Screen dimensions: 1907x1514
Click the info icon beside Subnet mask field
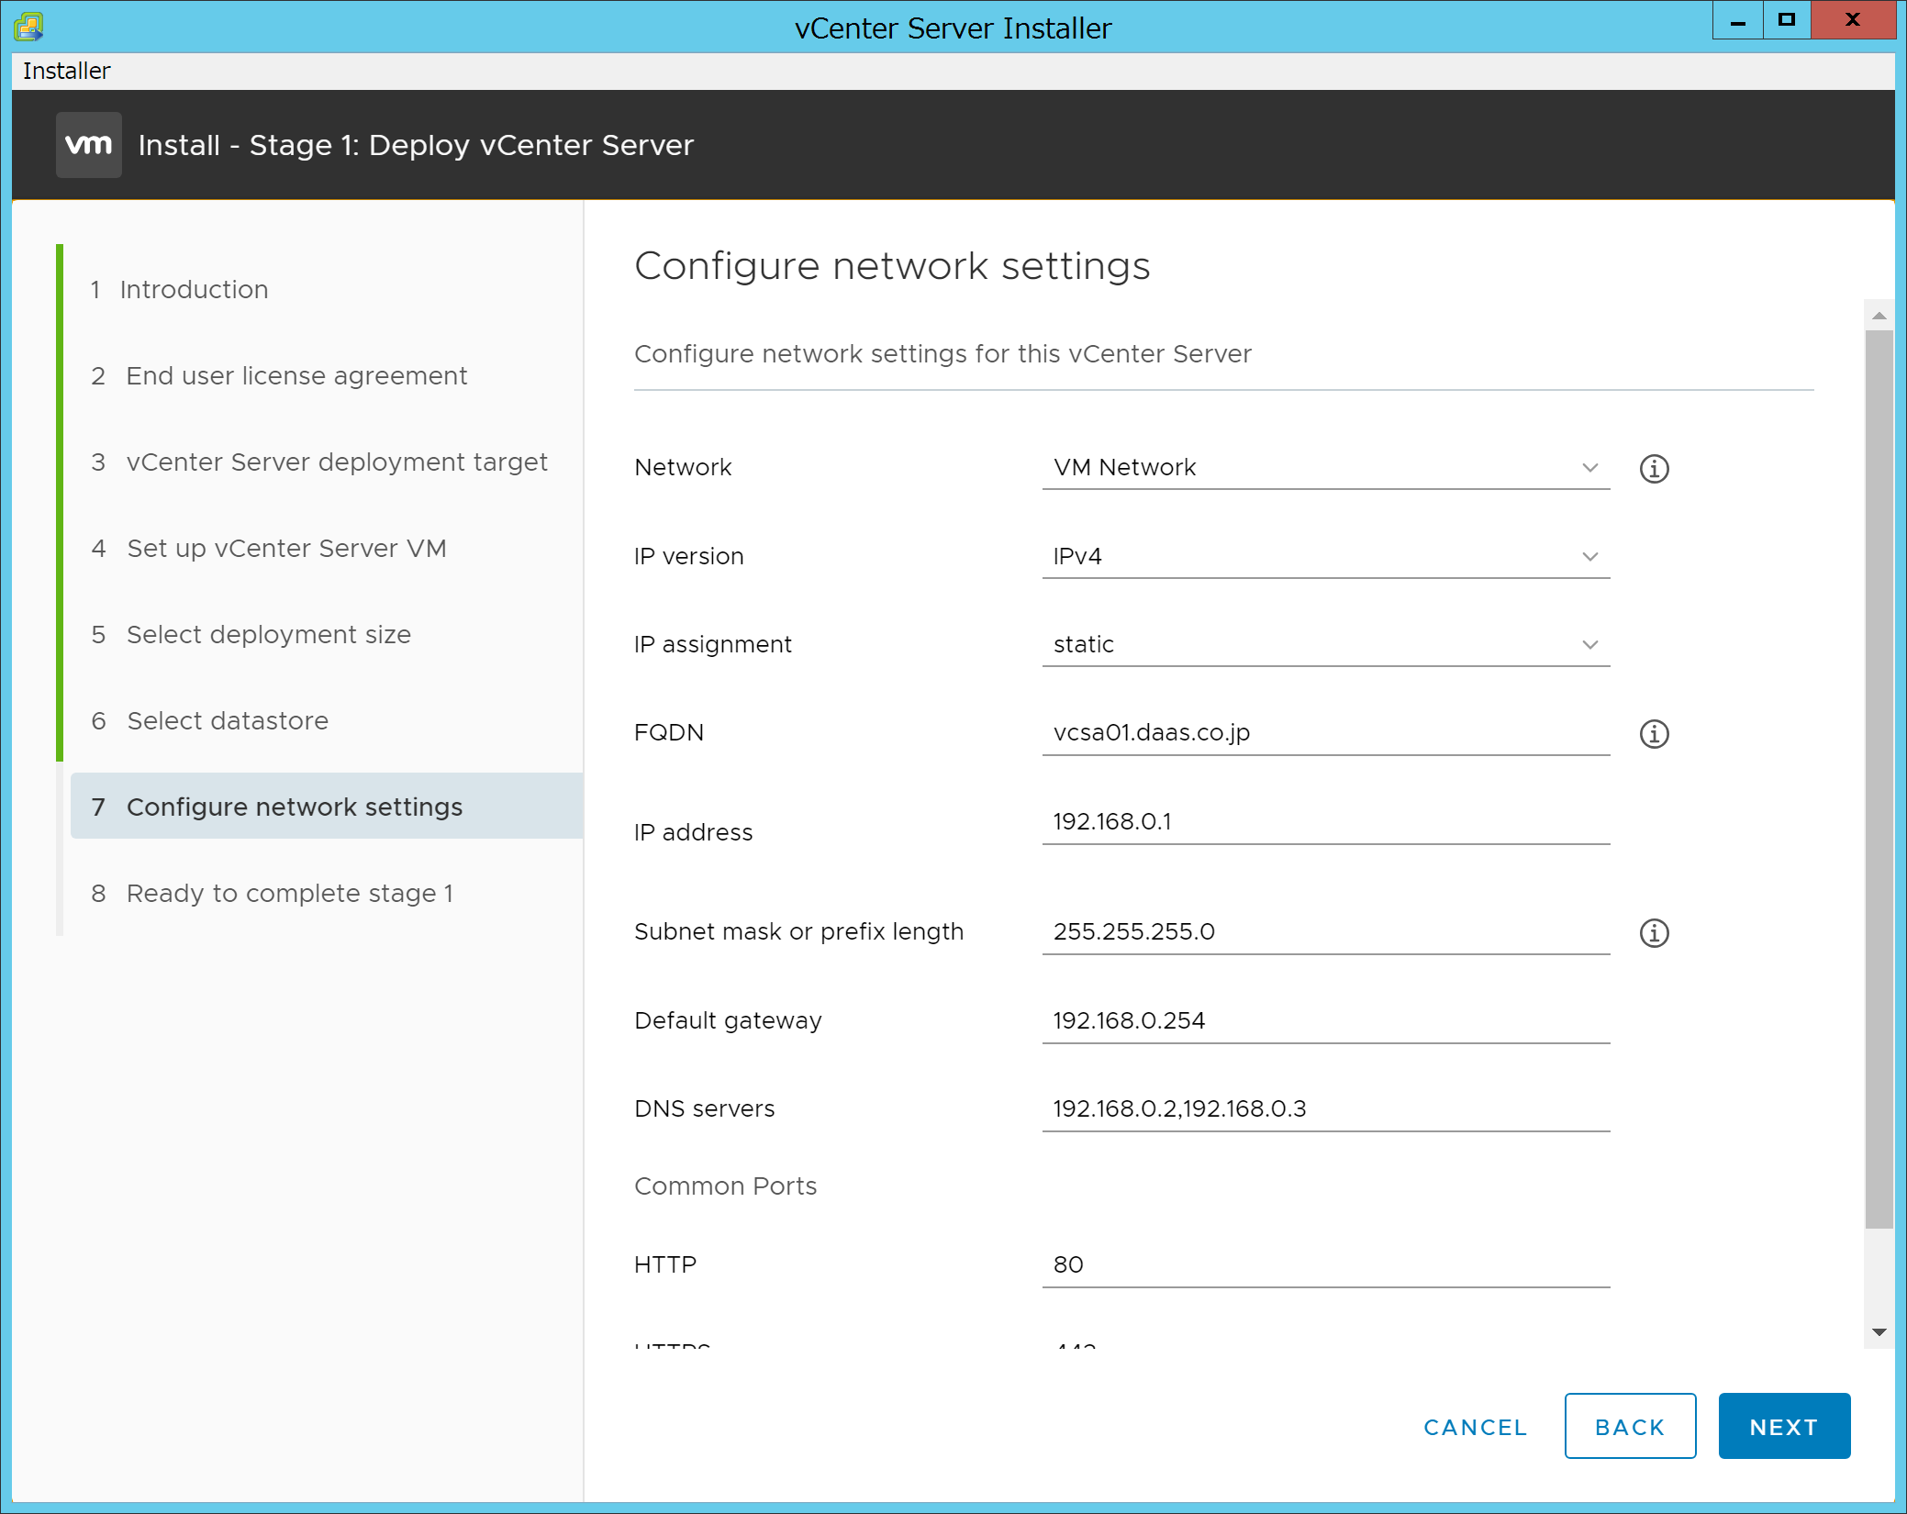[x=1654, y=933]
